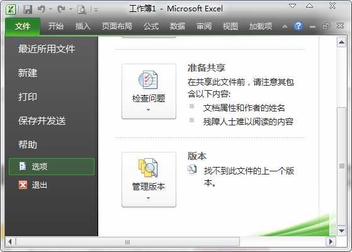352x252 pixels.
Task: Switch to the 加载项 ribbon tab
Action: click(x=261, y=26)
